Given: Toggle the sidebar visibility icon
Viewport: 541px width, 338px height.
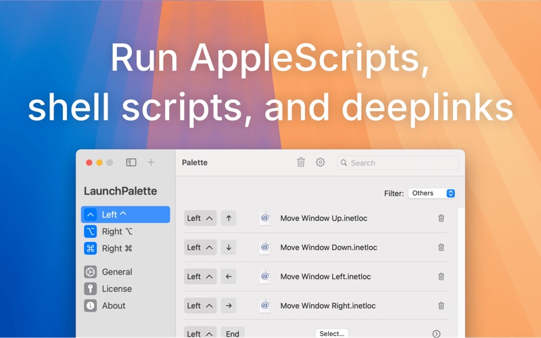Looking at the screenshot, I should point(131,162).
